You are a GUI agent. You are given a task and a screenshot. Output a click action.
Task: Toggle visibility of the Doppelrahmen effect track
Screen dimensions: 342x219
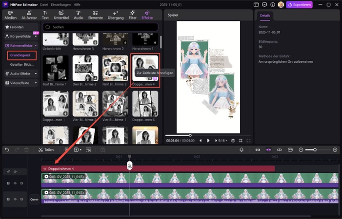click(x=15, y=171)
